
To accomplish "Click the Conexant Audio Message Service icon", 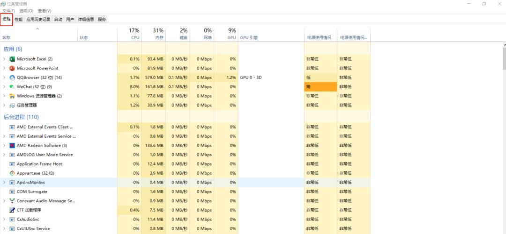I will [12, 201].
